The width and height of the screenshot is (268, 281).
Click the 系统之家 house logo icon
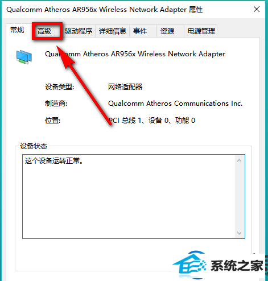click(x=189, y=265)
